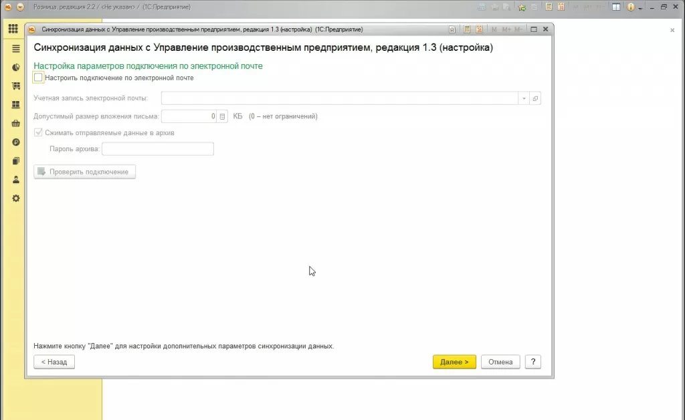685x420 pixels.
Task: Maximize the synchronization dialog window
Action: 534,29
